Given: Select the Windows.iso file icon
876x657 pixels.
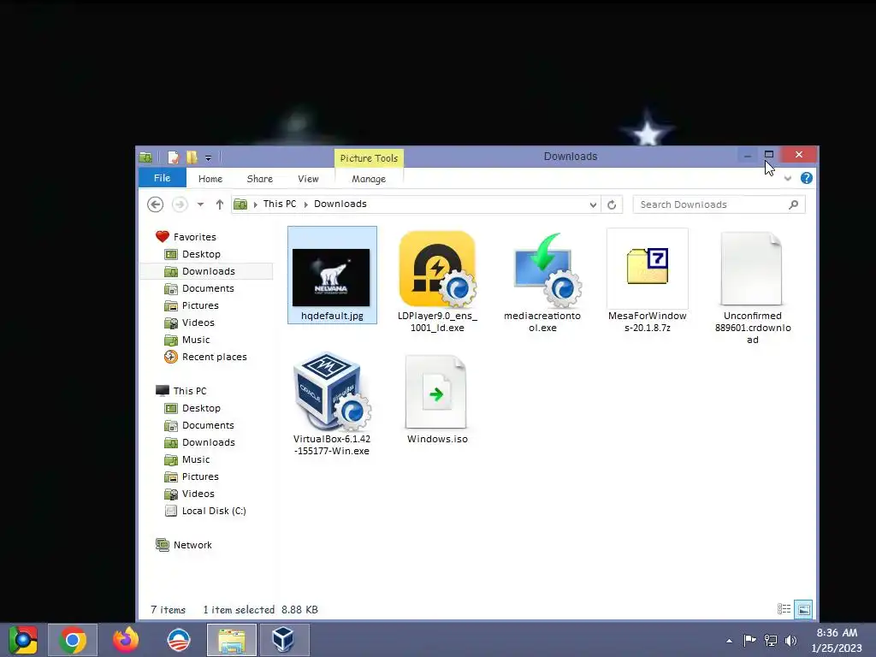Looking at the screenshot, I should pos(436,392).
